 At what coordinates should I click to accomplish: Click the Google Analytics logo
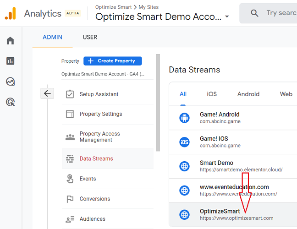(x=10, y=13)
